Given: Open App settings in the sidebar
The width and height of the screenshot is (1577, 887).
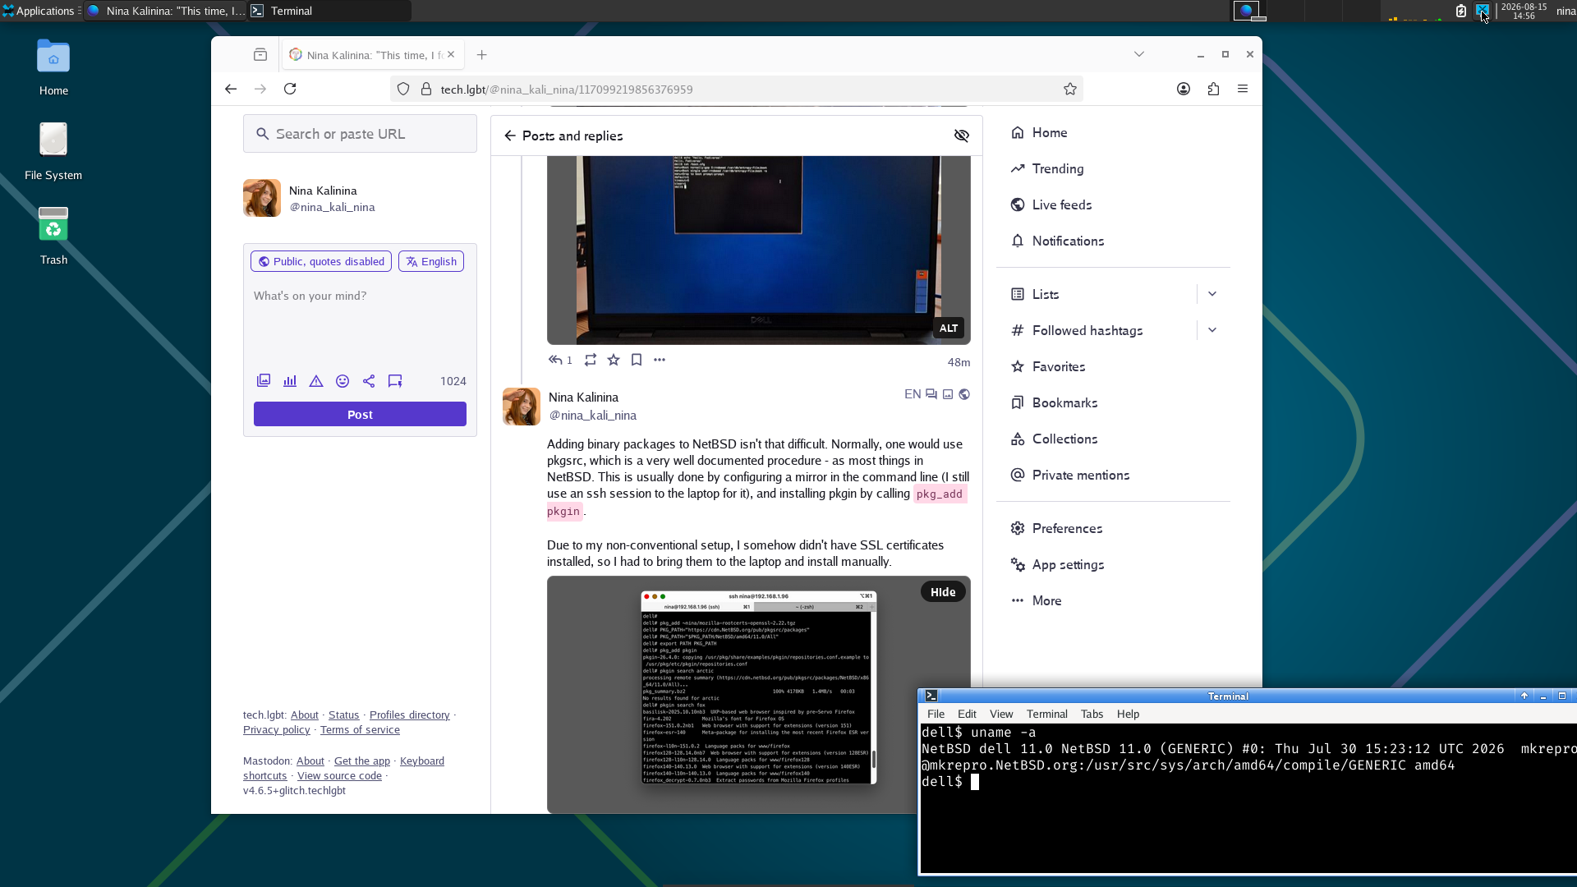Looking at the screenshot, I should pyautogui.click(x=1068, y=564).
